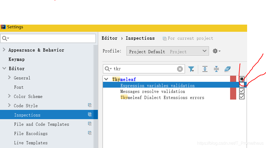Clear the 'thy' search text
The height and width of the screenshot is (148, 266).
pos(180,69)
